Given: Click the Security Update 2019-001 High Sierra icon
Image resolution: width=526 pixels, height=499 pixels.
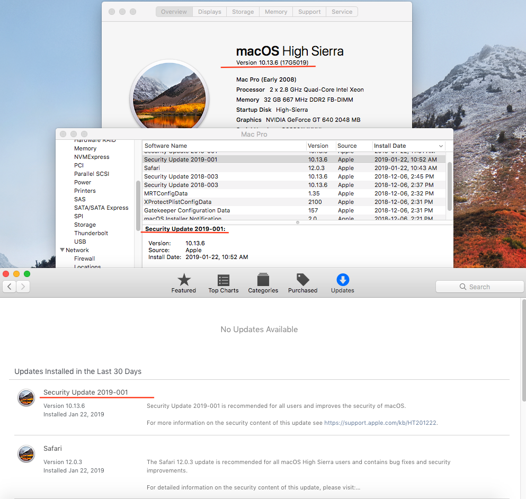Looking at the screenshot, I should tap(26, 398).
